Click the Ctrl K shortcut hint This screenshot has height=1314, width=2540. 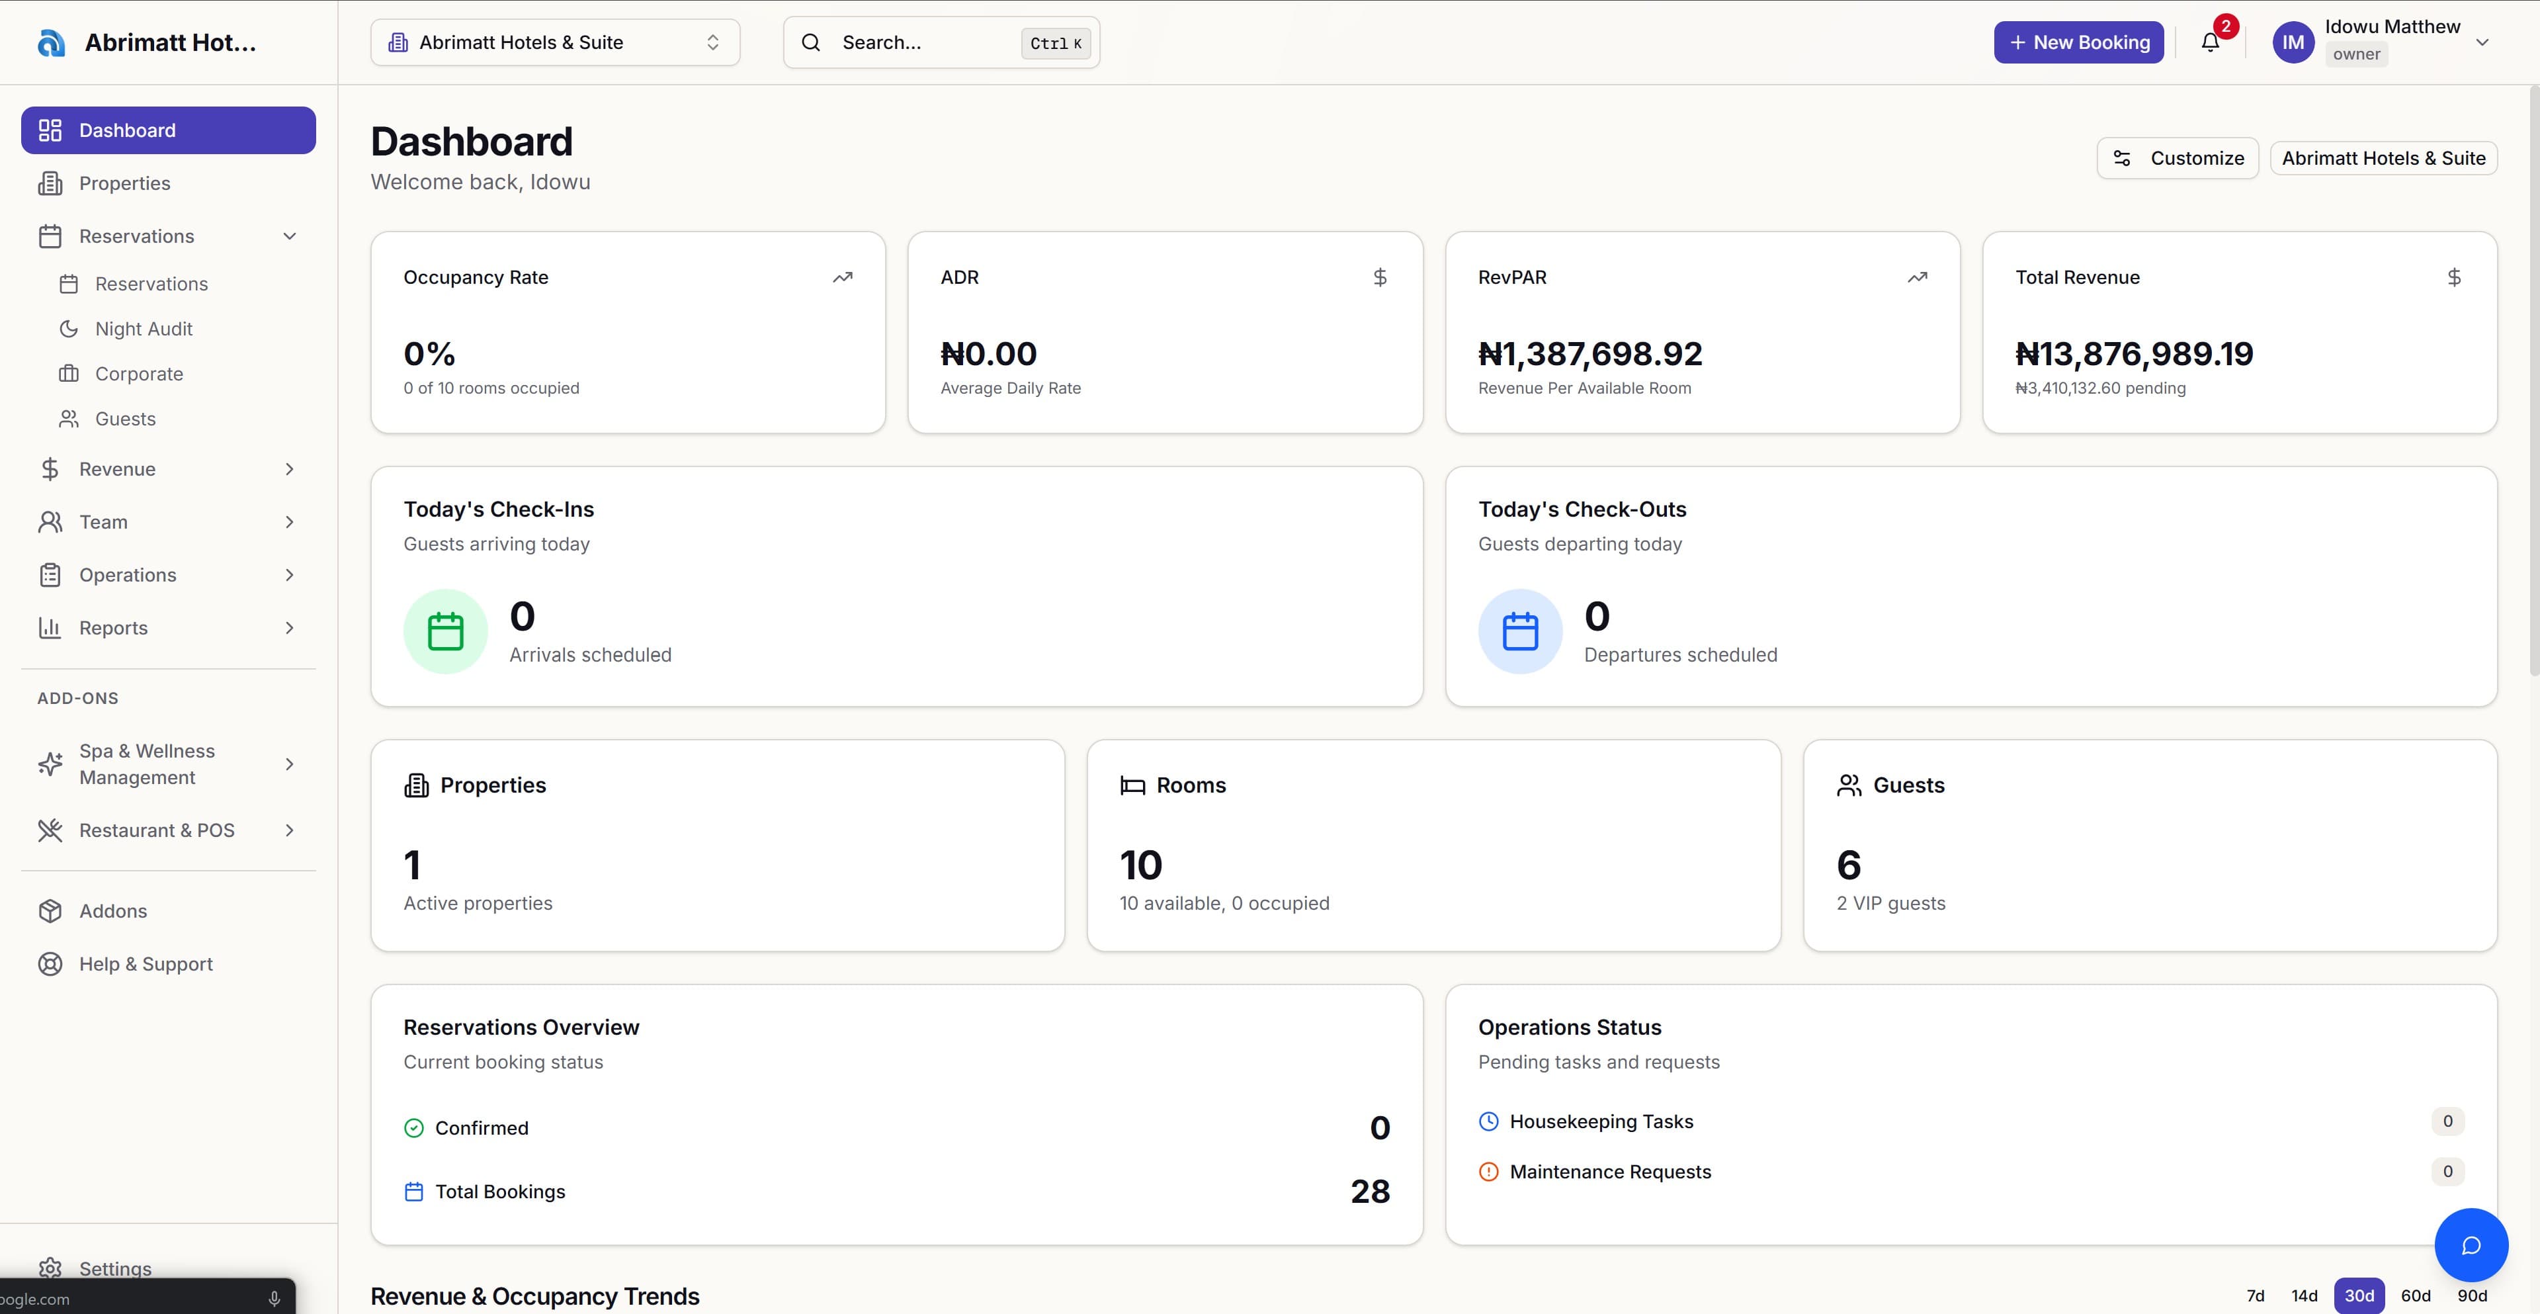click(x=1055, y=44)
